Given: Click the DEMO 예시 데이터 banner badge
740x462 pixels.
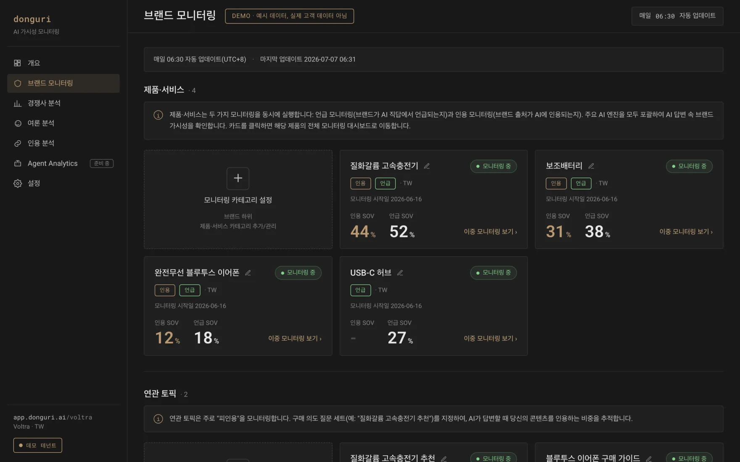Looking at the screenshot, I should coord(289,16).
